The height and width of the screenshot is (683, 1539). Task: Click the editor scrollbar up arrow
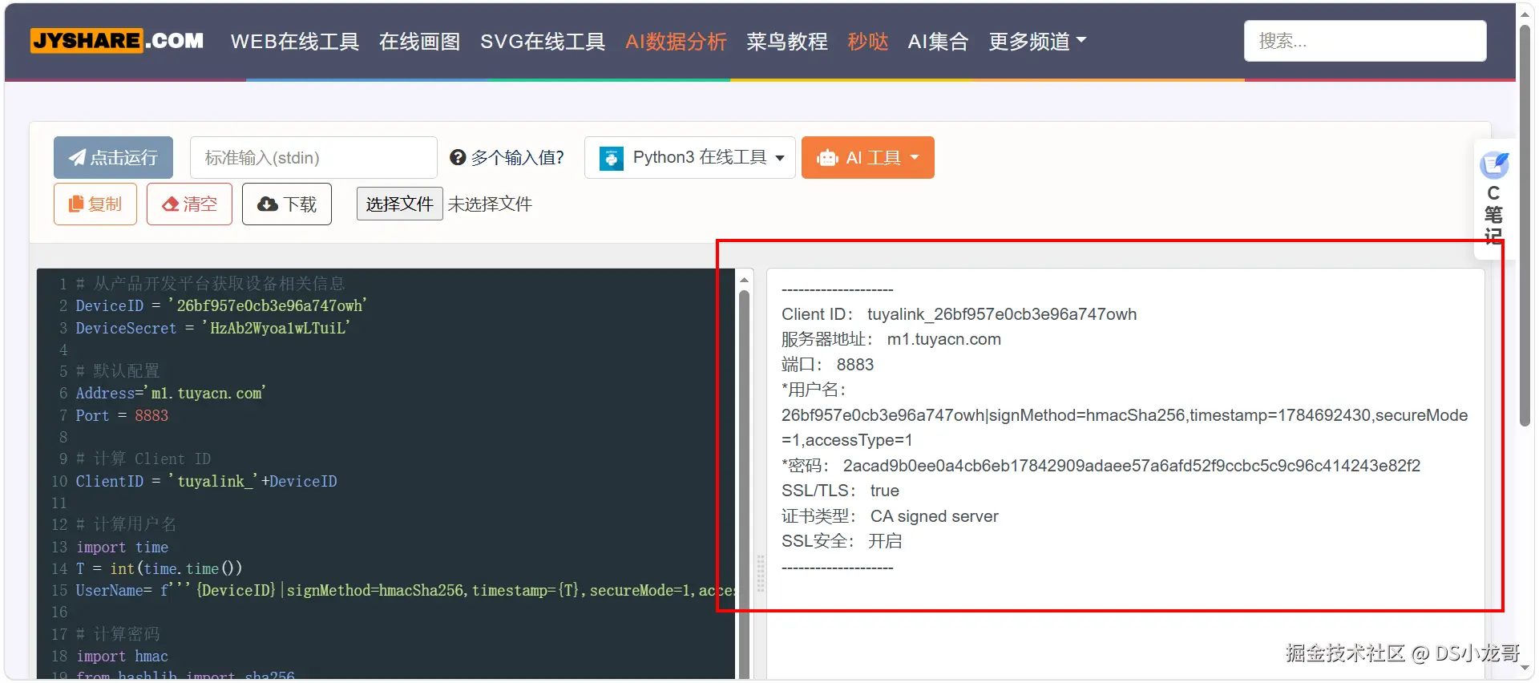[x=744, y=280]
